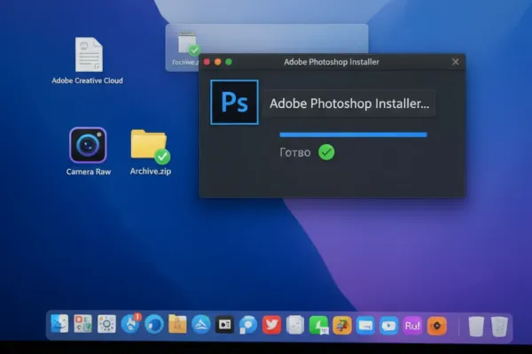Click the Adobe Photoshop Installer... title field
This screenshot has height=354, width=532.
pos(349,104)
